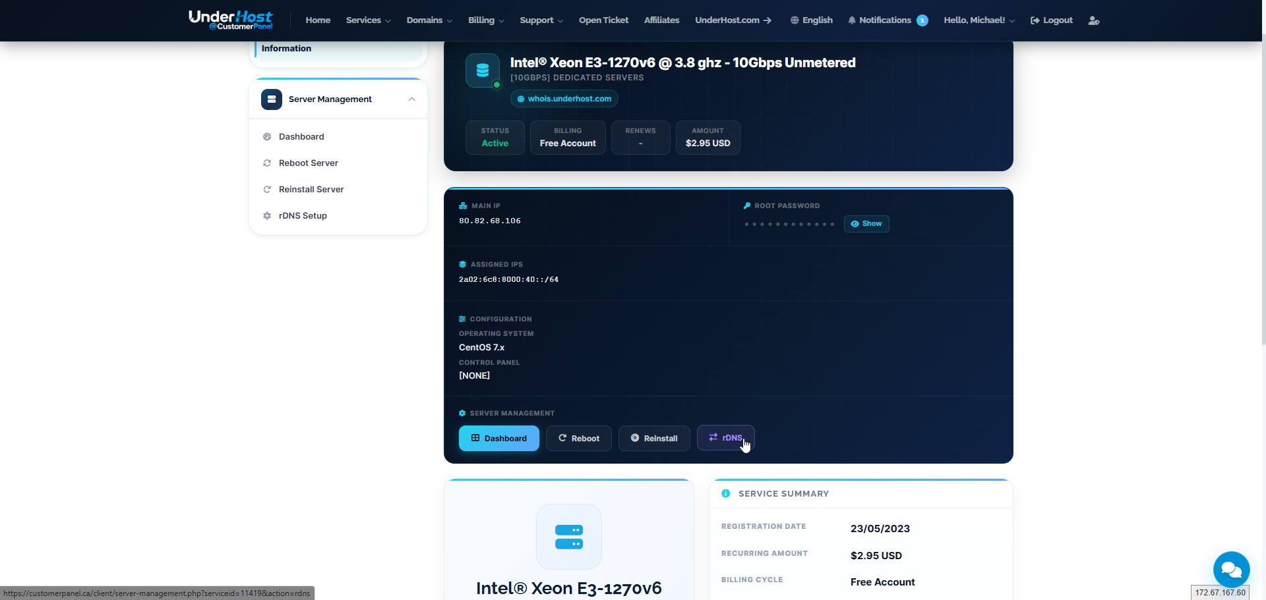Click the Notifications bell icon
The height and width of the screenshot is (600, 1266).
coord(852,20)
